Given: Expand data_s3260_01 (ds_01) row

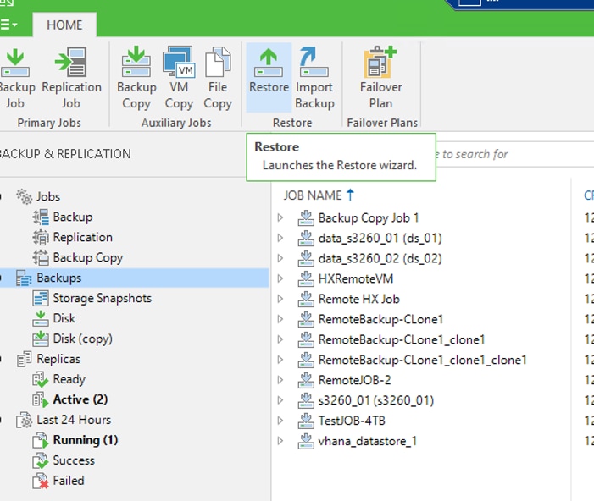Looking at the screenshot, I should (280, 238).
